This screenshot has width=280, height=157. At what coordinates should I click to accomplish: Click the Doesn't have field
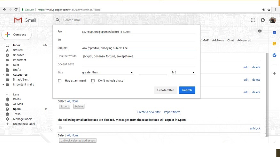[x=139, y=64]
